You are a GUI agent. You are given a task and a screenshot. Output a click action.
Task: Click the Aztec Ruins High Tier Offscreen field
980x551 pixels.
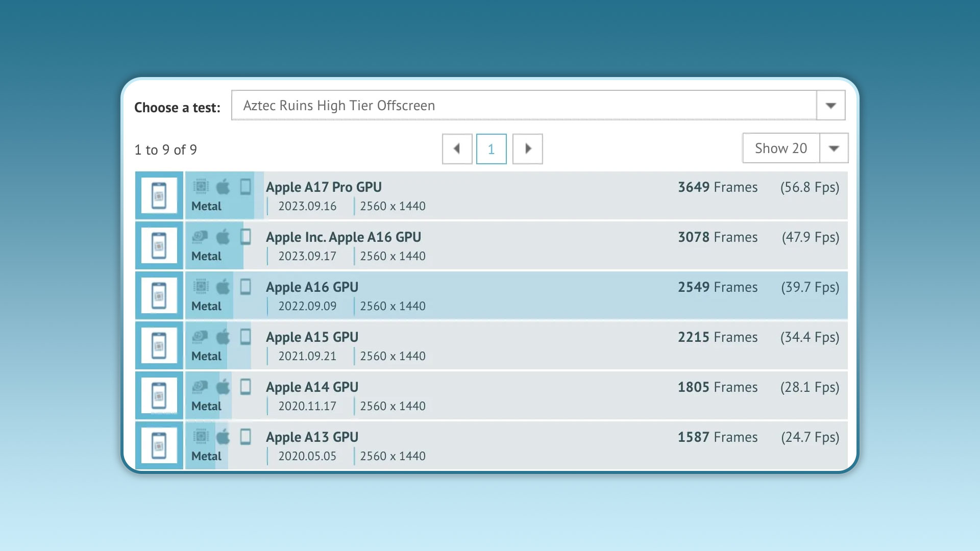pos(524,106)
